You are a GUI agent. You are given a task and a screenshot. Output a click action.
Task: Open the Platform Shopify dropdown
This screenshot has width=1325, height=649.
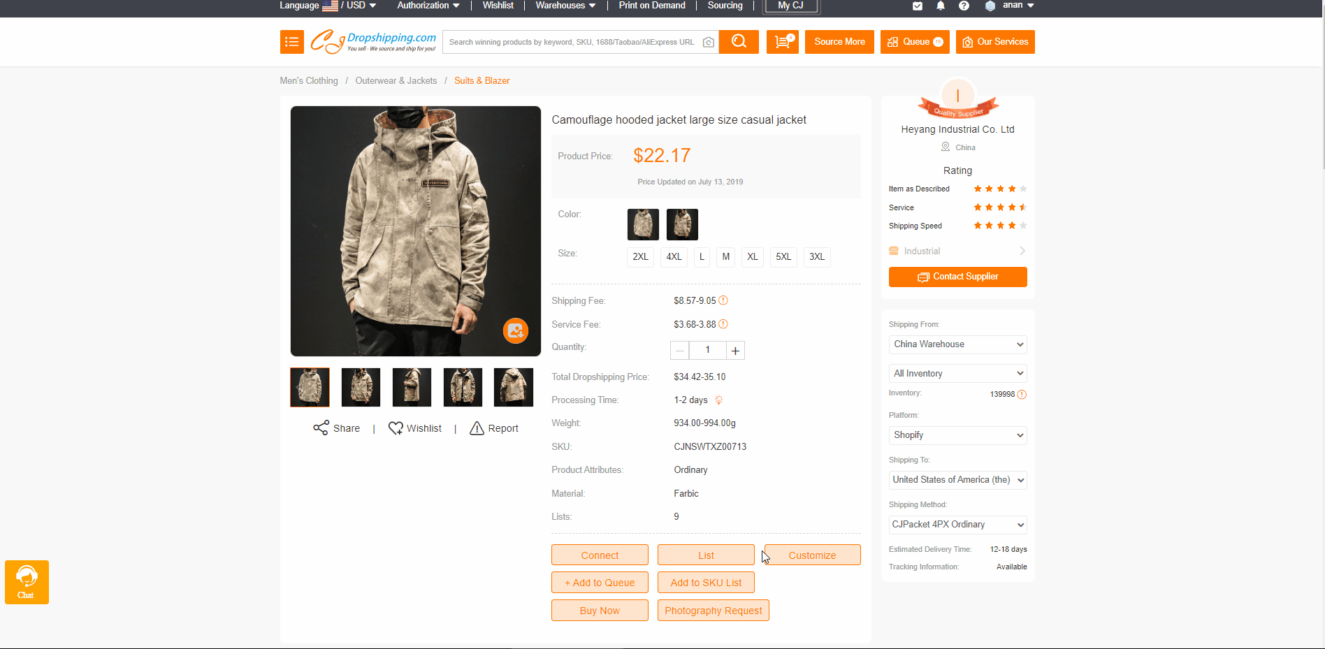[x=957, y=435]
